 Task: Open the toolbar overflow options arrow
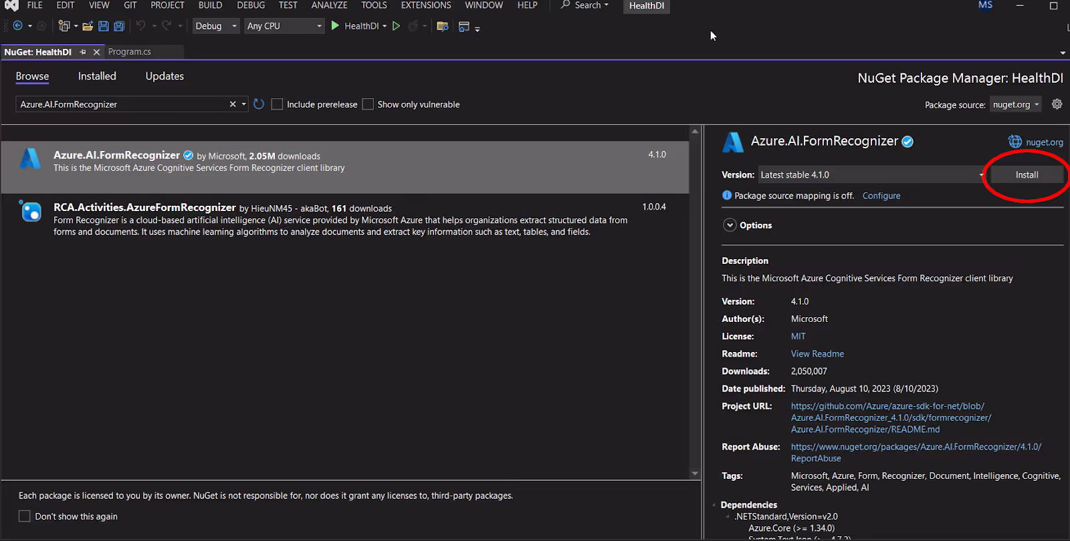pyautogui.click(x=477, y=28)
